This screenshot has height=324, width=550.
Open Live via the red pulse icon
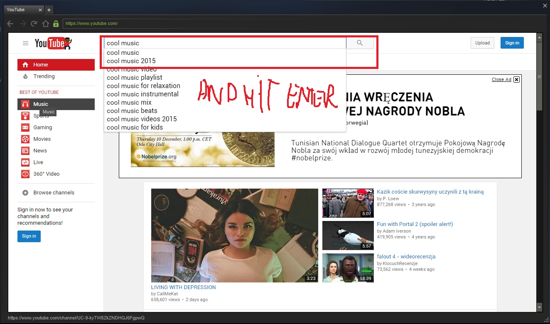click(x=25, y=162)
